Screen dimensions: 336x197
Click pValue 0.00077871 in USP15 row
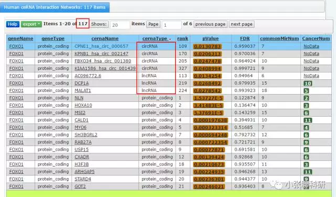tap(209, 150)
